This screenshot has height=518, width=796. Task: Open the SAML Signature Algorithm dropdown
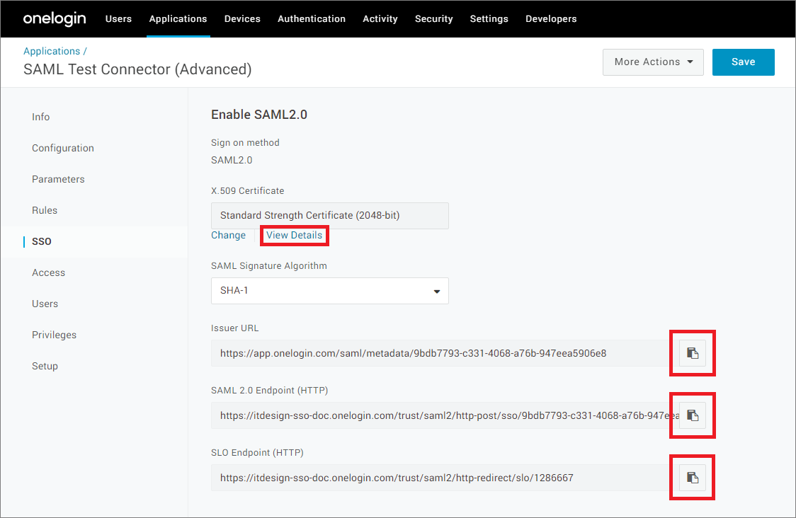[330, 291]
